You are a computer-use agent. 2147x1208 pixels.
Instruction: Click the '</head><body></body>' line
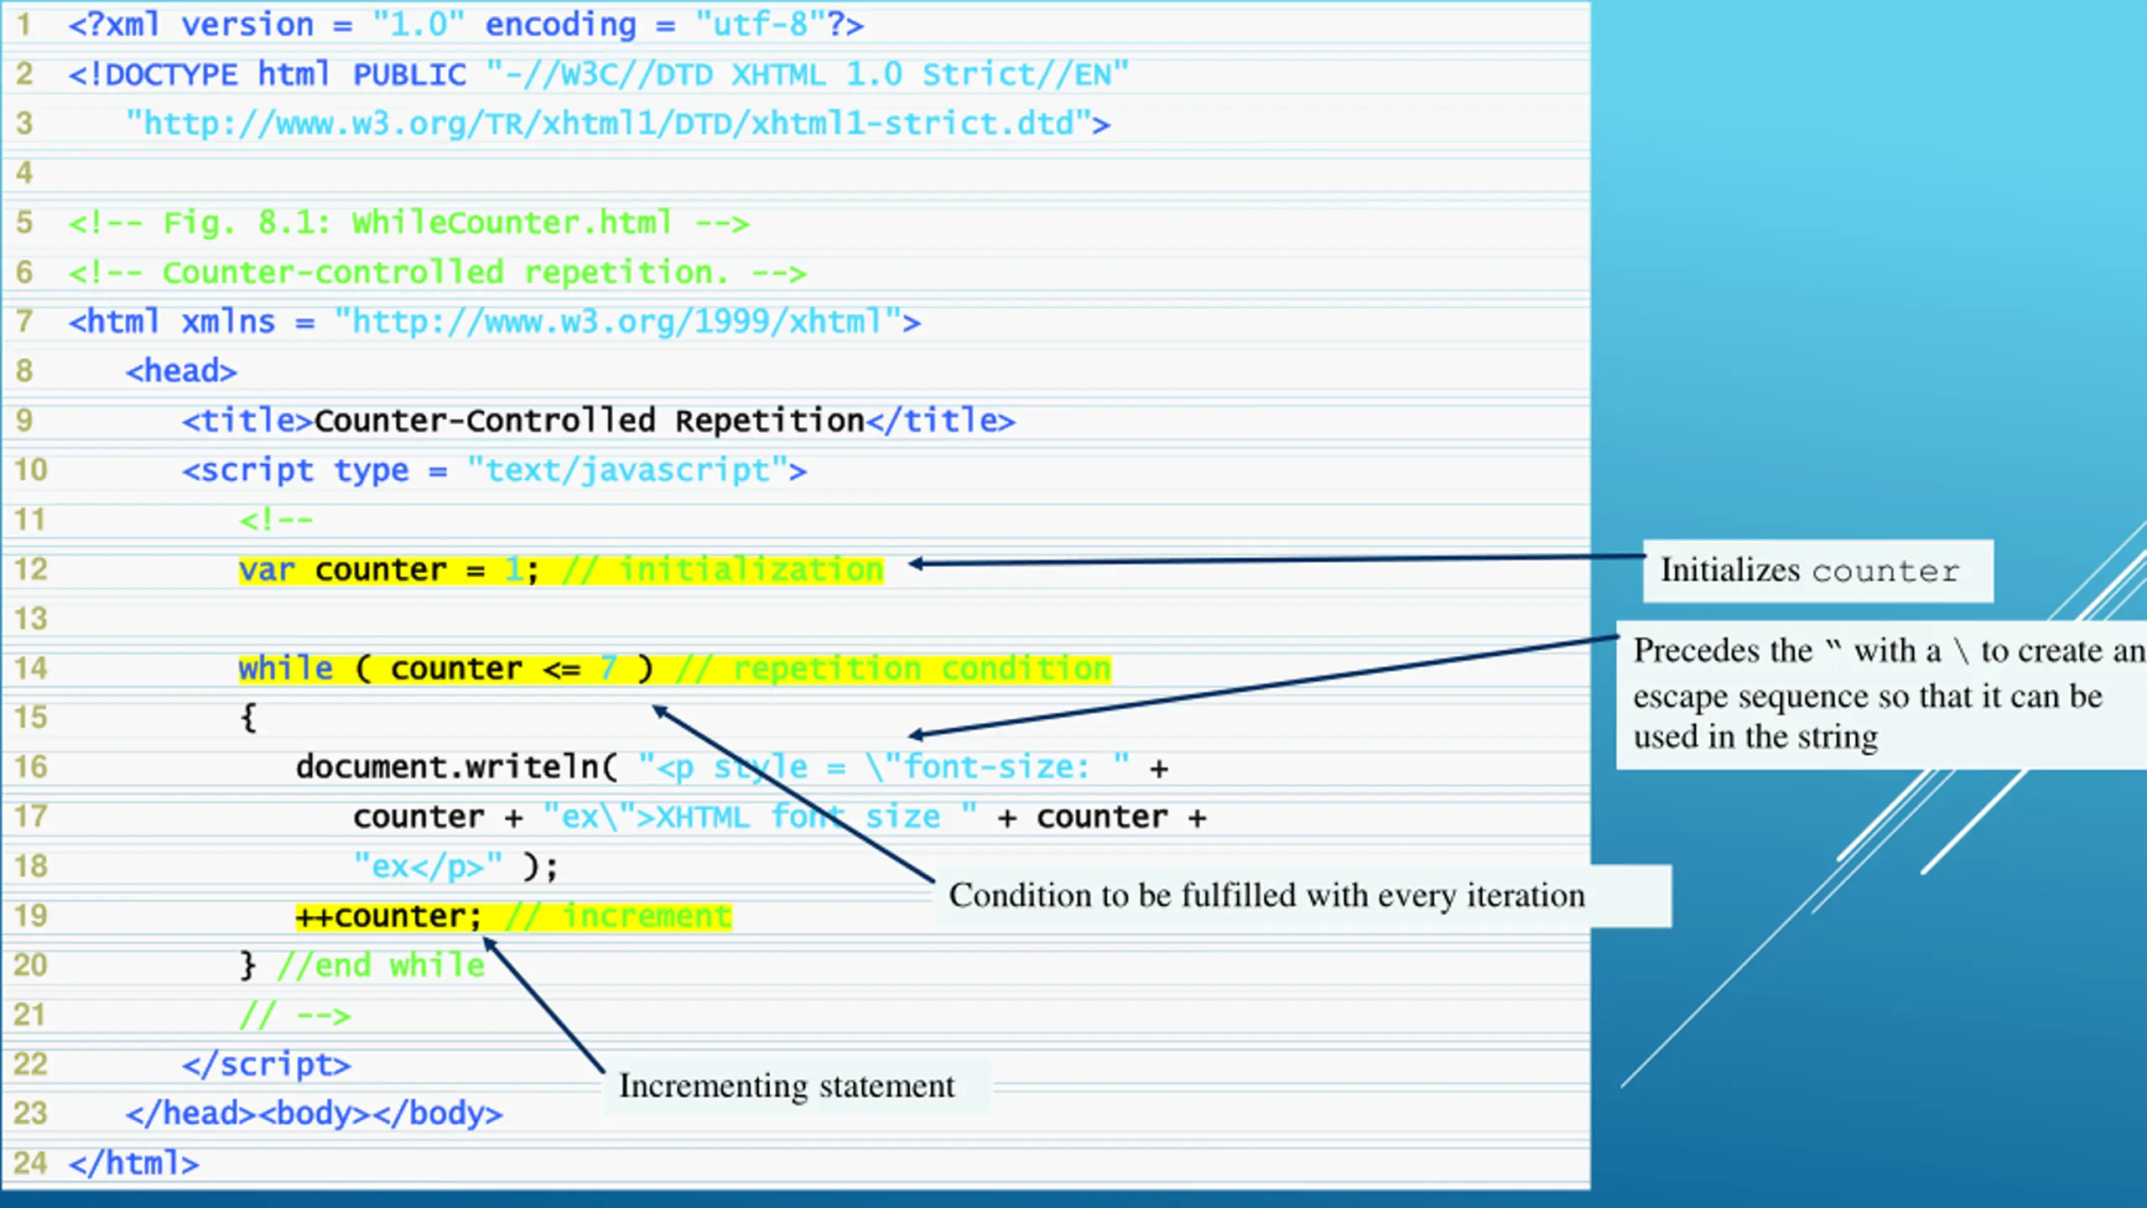tap(315, 1114)
